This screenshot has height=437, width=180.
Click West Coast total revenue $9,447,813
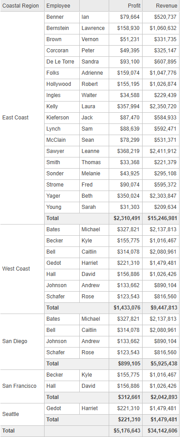coord(161,308)
